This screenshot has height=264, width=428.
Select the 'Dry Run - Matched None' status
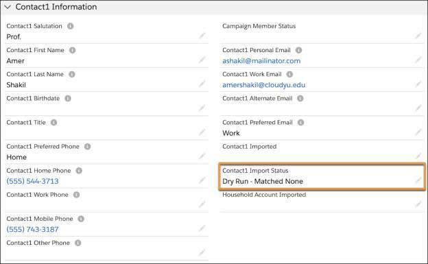pyautogui.click(x=263, y=181)
